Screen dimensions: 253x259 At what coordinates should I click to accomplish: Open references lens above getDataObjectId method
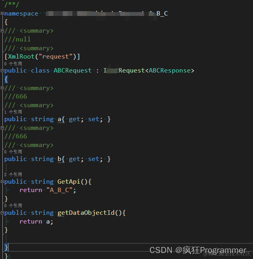pos(13,206)
